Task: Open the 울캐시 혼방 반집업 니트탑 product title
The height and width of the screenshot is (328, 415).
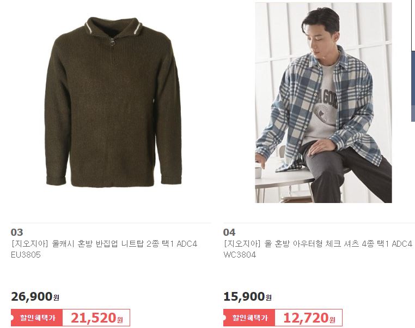Action: click(x=104, y=243)
